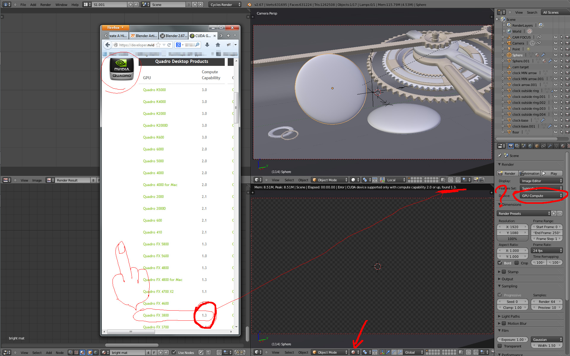Toggle visibility of clock-base in outliner
The height and width of the screenshot is (356, 570).
[x=556, y=120]
